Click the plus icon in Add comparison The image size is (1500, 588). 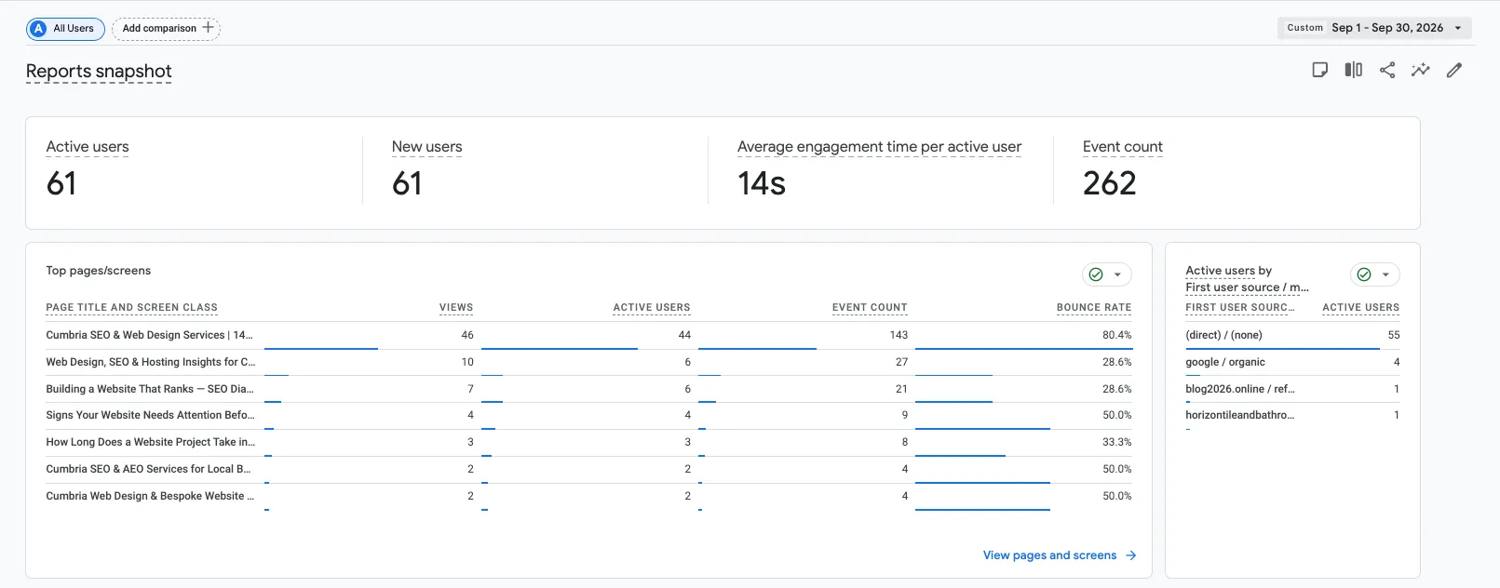coord(208,28)
